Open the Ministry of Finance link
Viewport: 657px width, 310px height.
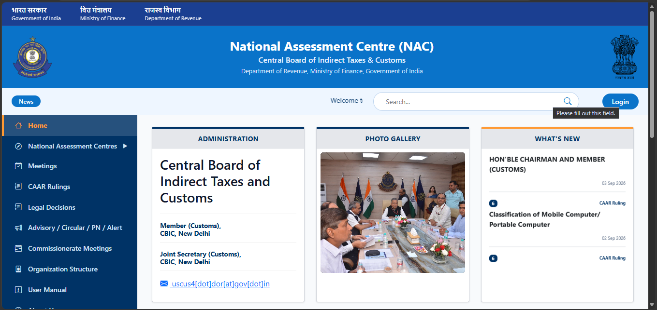pos(102,14)
